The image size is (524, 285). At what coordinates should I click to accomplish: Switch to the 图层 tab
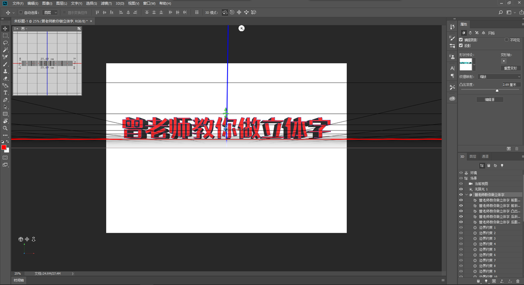click(x=472, y=156)
